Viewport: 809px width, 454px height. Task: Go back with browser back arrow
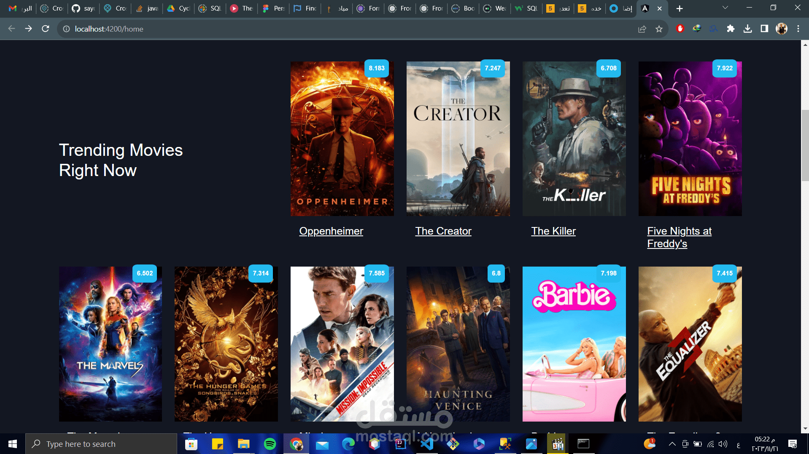pyautogui.click(x=12, y=29)
